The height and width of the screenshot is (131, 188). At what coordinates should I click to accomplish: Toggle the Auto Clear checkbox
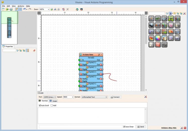pos(124,127)
